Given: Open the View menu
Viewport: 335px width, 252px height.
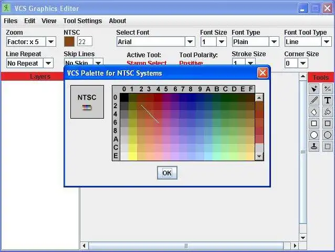Looking at the screenshot, I should (x=49, y=21).
